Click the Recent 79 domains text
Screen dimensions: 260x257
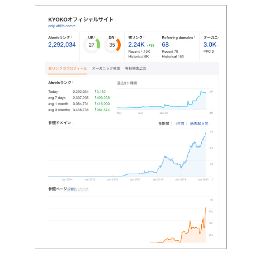[170, 52]
